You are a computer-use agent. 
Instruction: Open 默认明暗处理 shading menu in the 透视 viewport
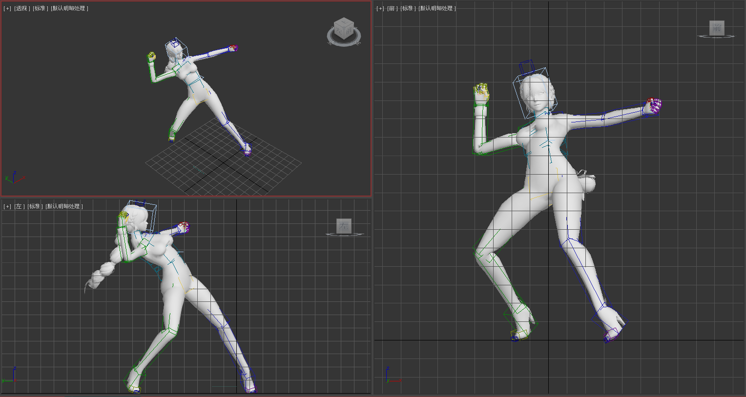coord(69,8)
